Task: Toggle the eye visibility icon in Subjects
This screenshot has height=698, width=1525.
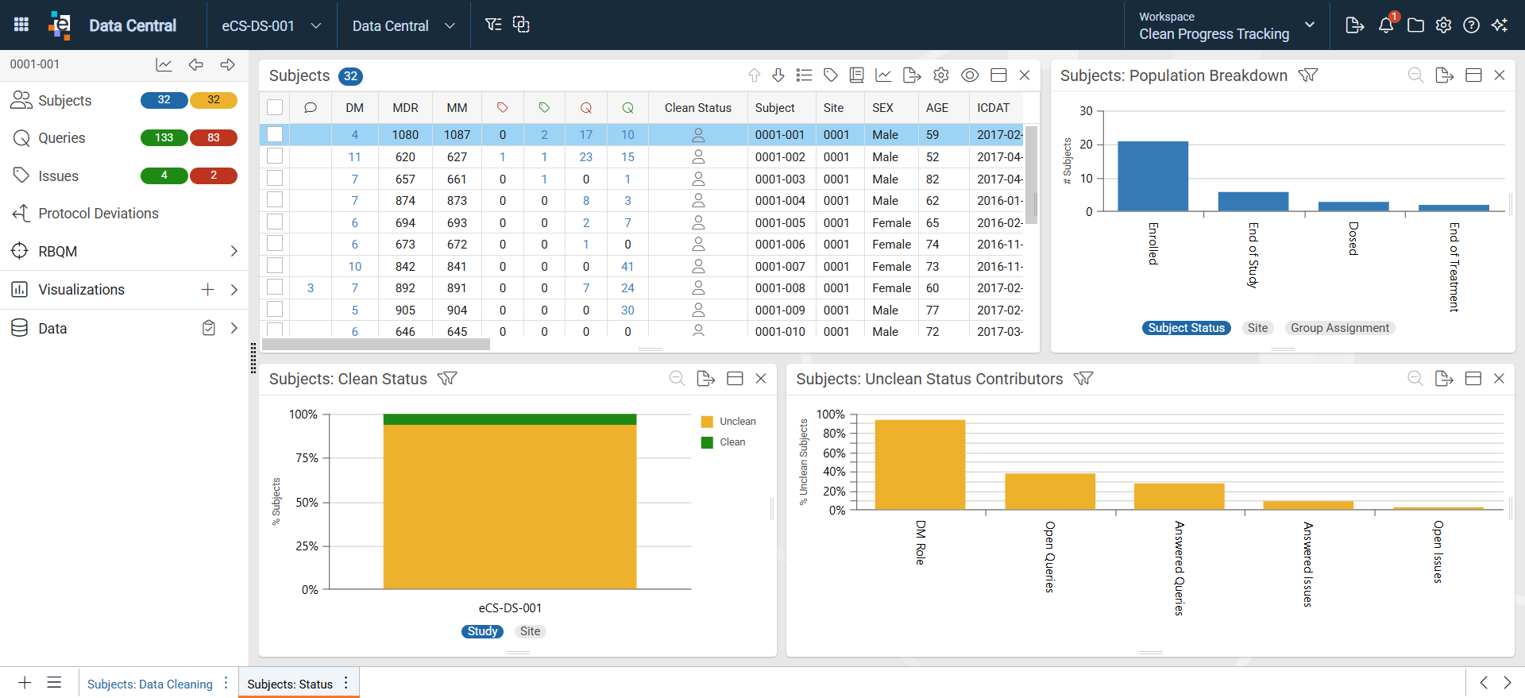Action: 970,75
